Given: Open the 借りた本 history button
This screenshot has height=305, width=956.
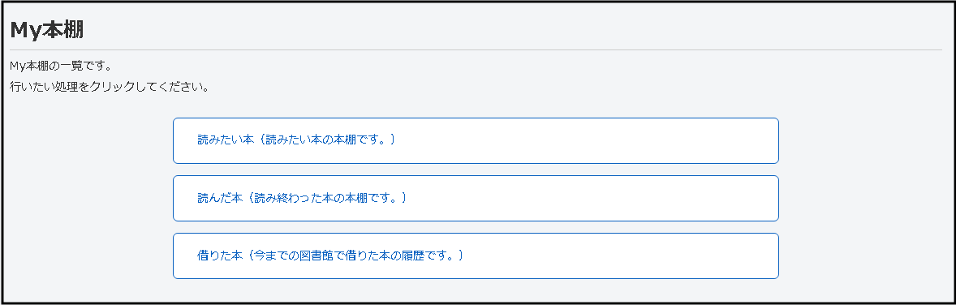Looking at the screenshot, I should click(476, 256).
